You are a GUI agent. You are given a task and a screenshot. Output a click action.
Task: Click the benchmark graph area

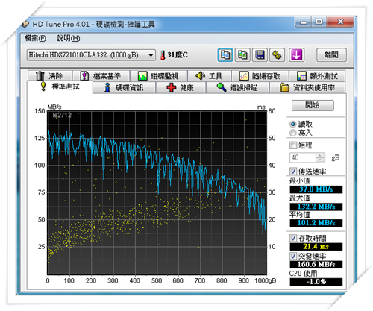157,192
